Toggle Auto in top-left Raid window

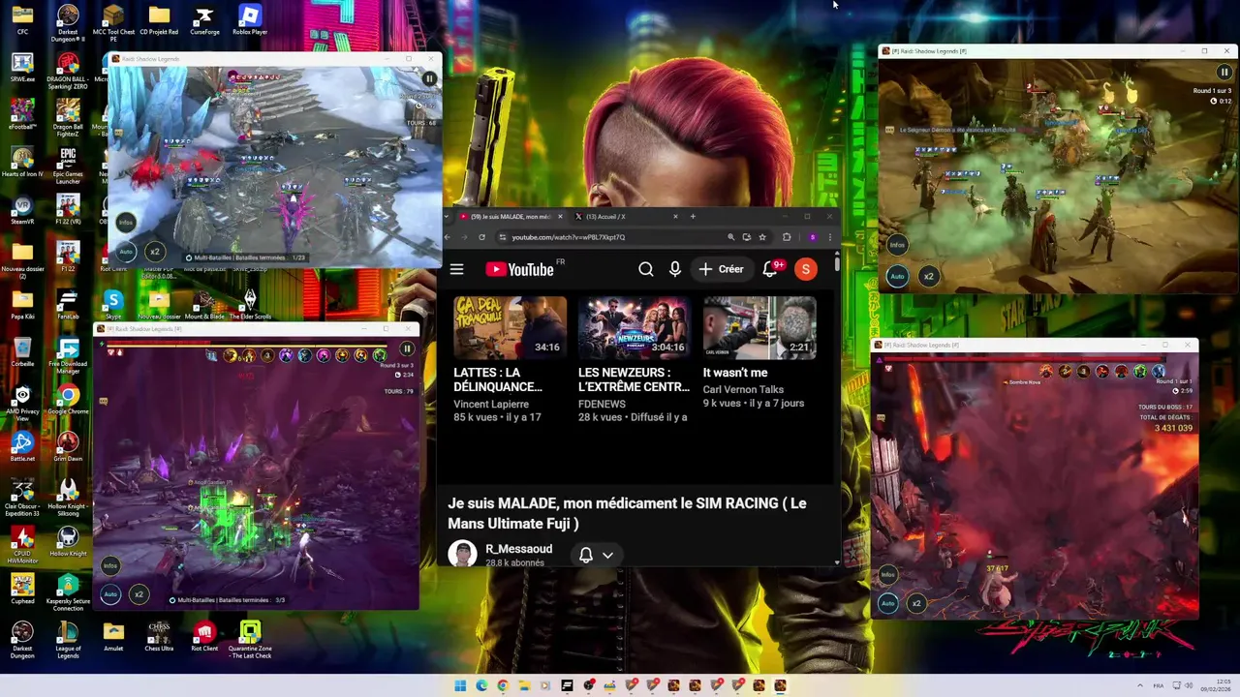(125, 252)
